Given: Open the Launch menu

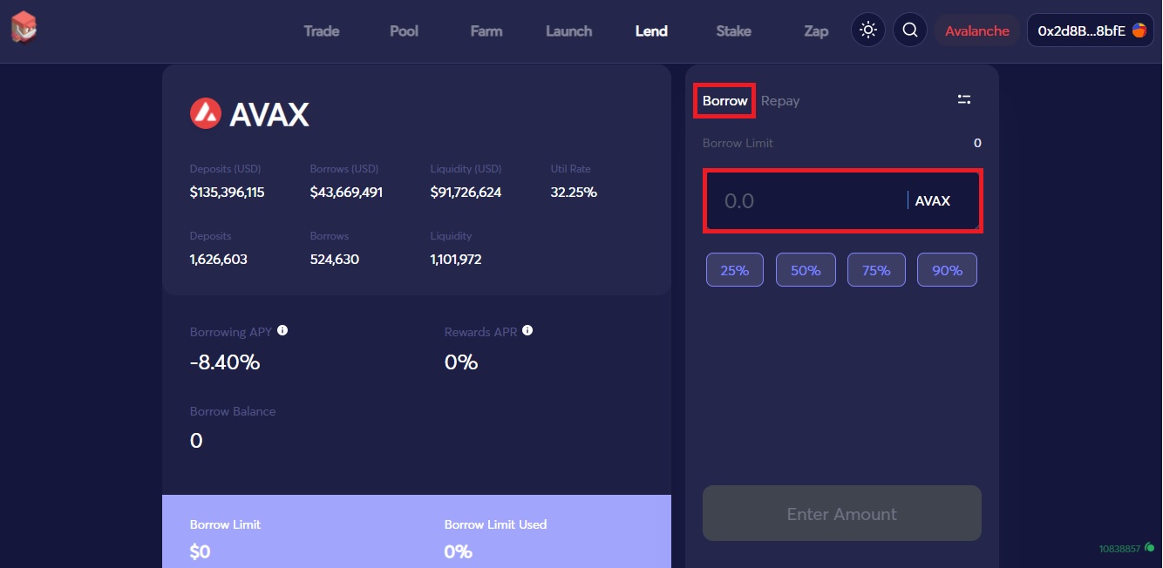Looking at the screenshot, I should (x=569, y=30).
